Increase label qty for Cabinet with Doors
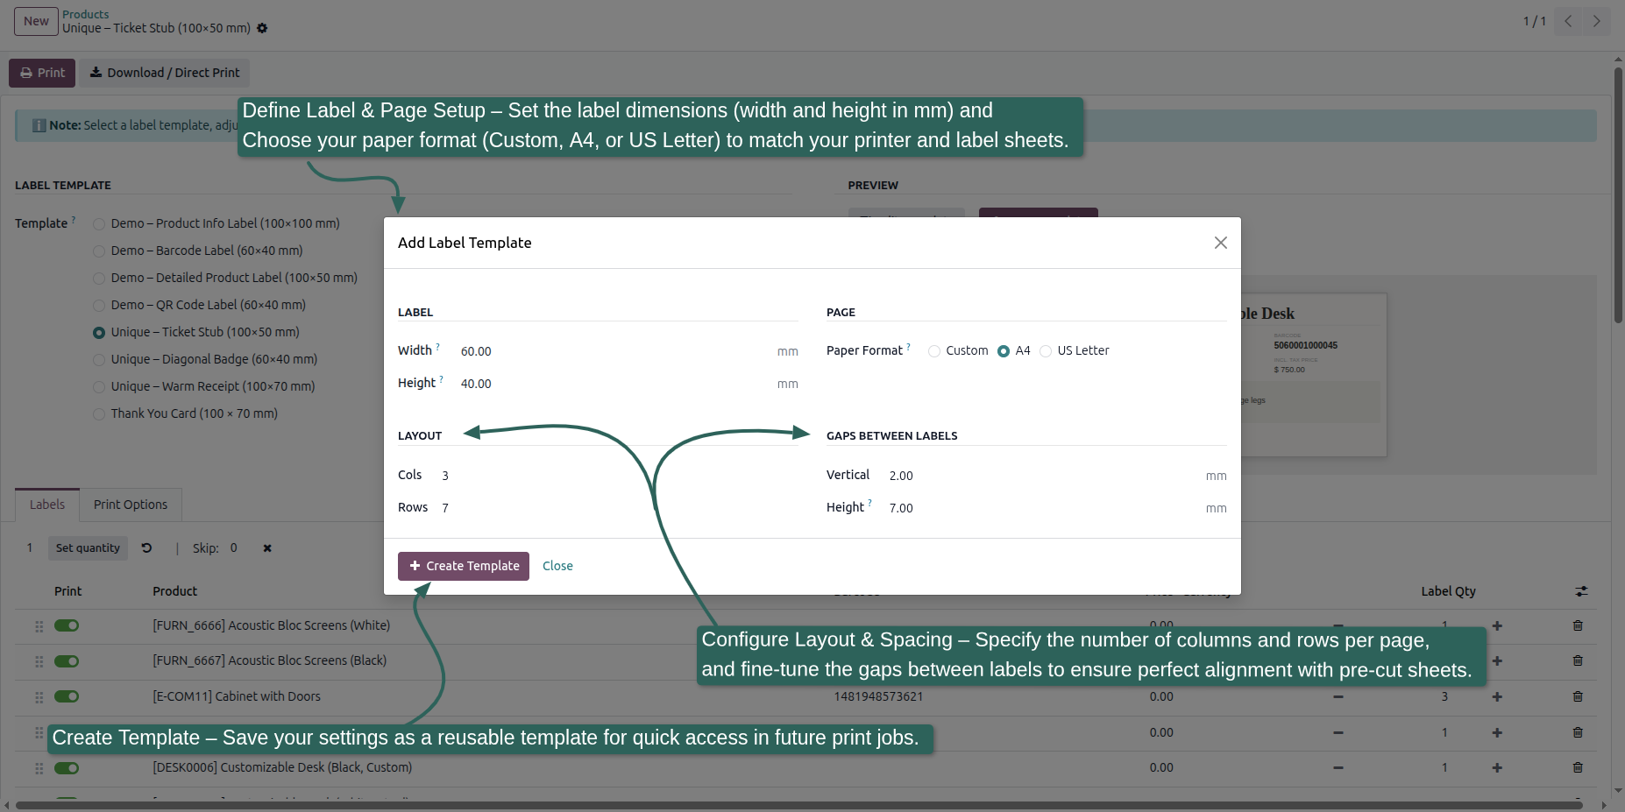The width and height of the screenshot is (1625, 812). point(1497,697)
